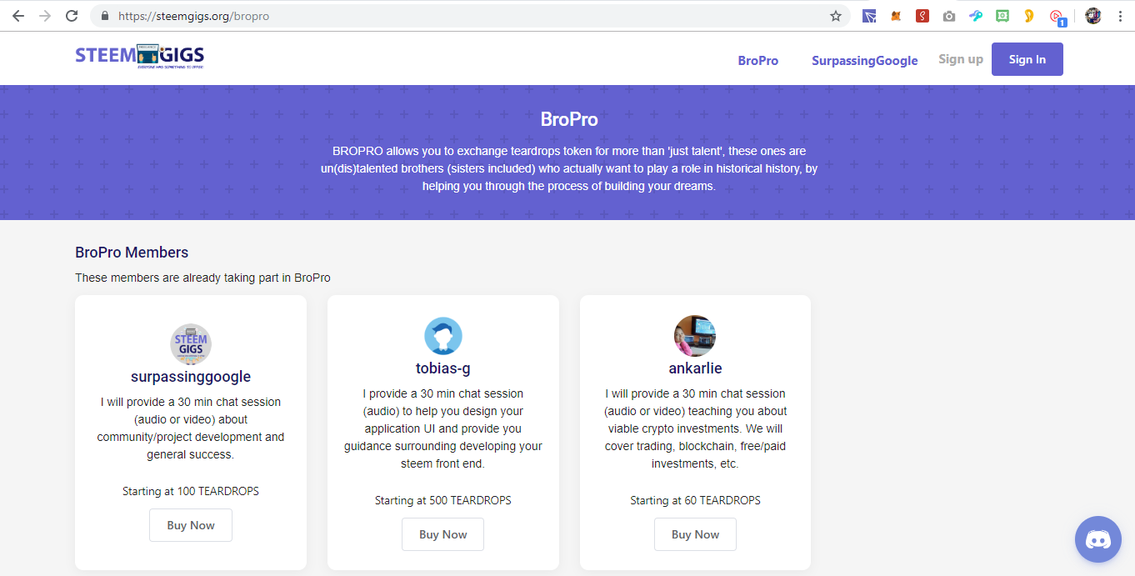Click Buy Now on surpassinggoogle's card
Viewport: 1135px width, 576px height.
click(191, 525)
